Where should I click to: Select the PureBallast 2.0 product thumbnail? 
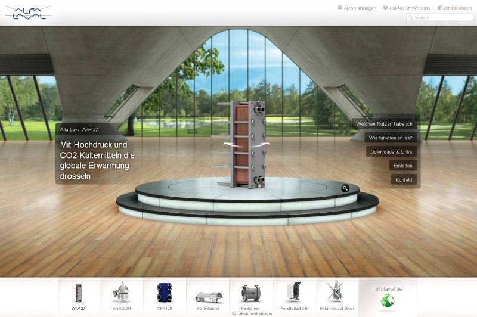click(x=294, y=292)
